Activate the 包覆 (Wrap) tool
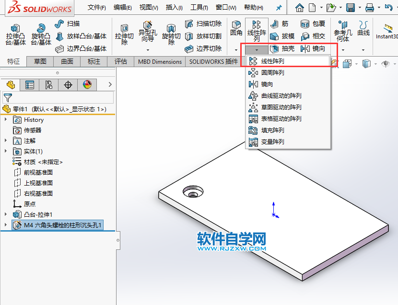 pos(314,23)
